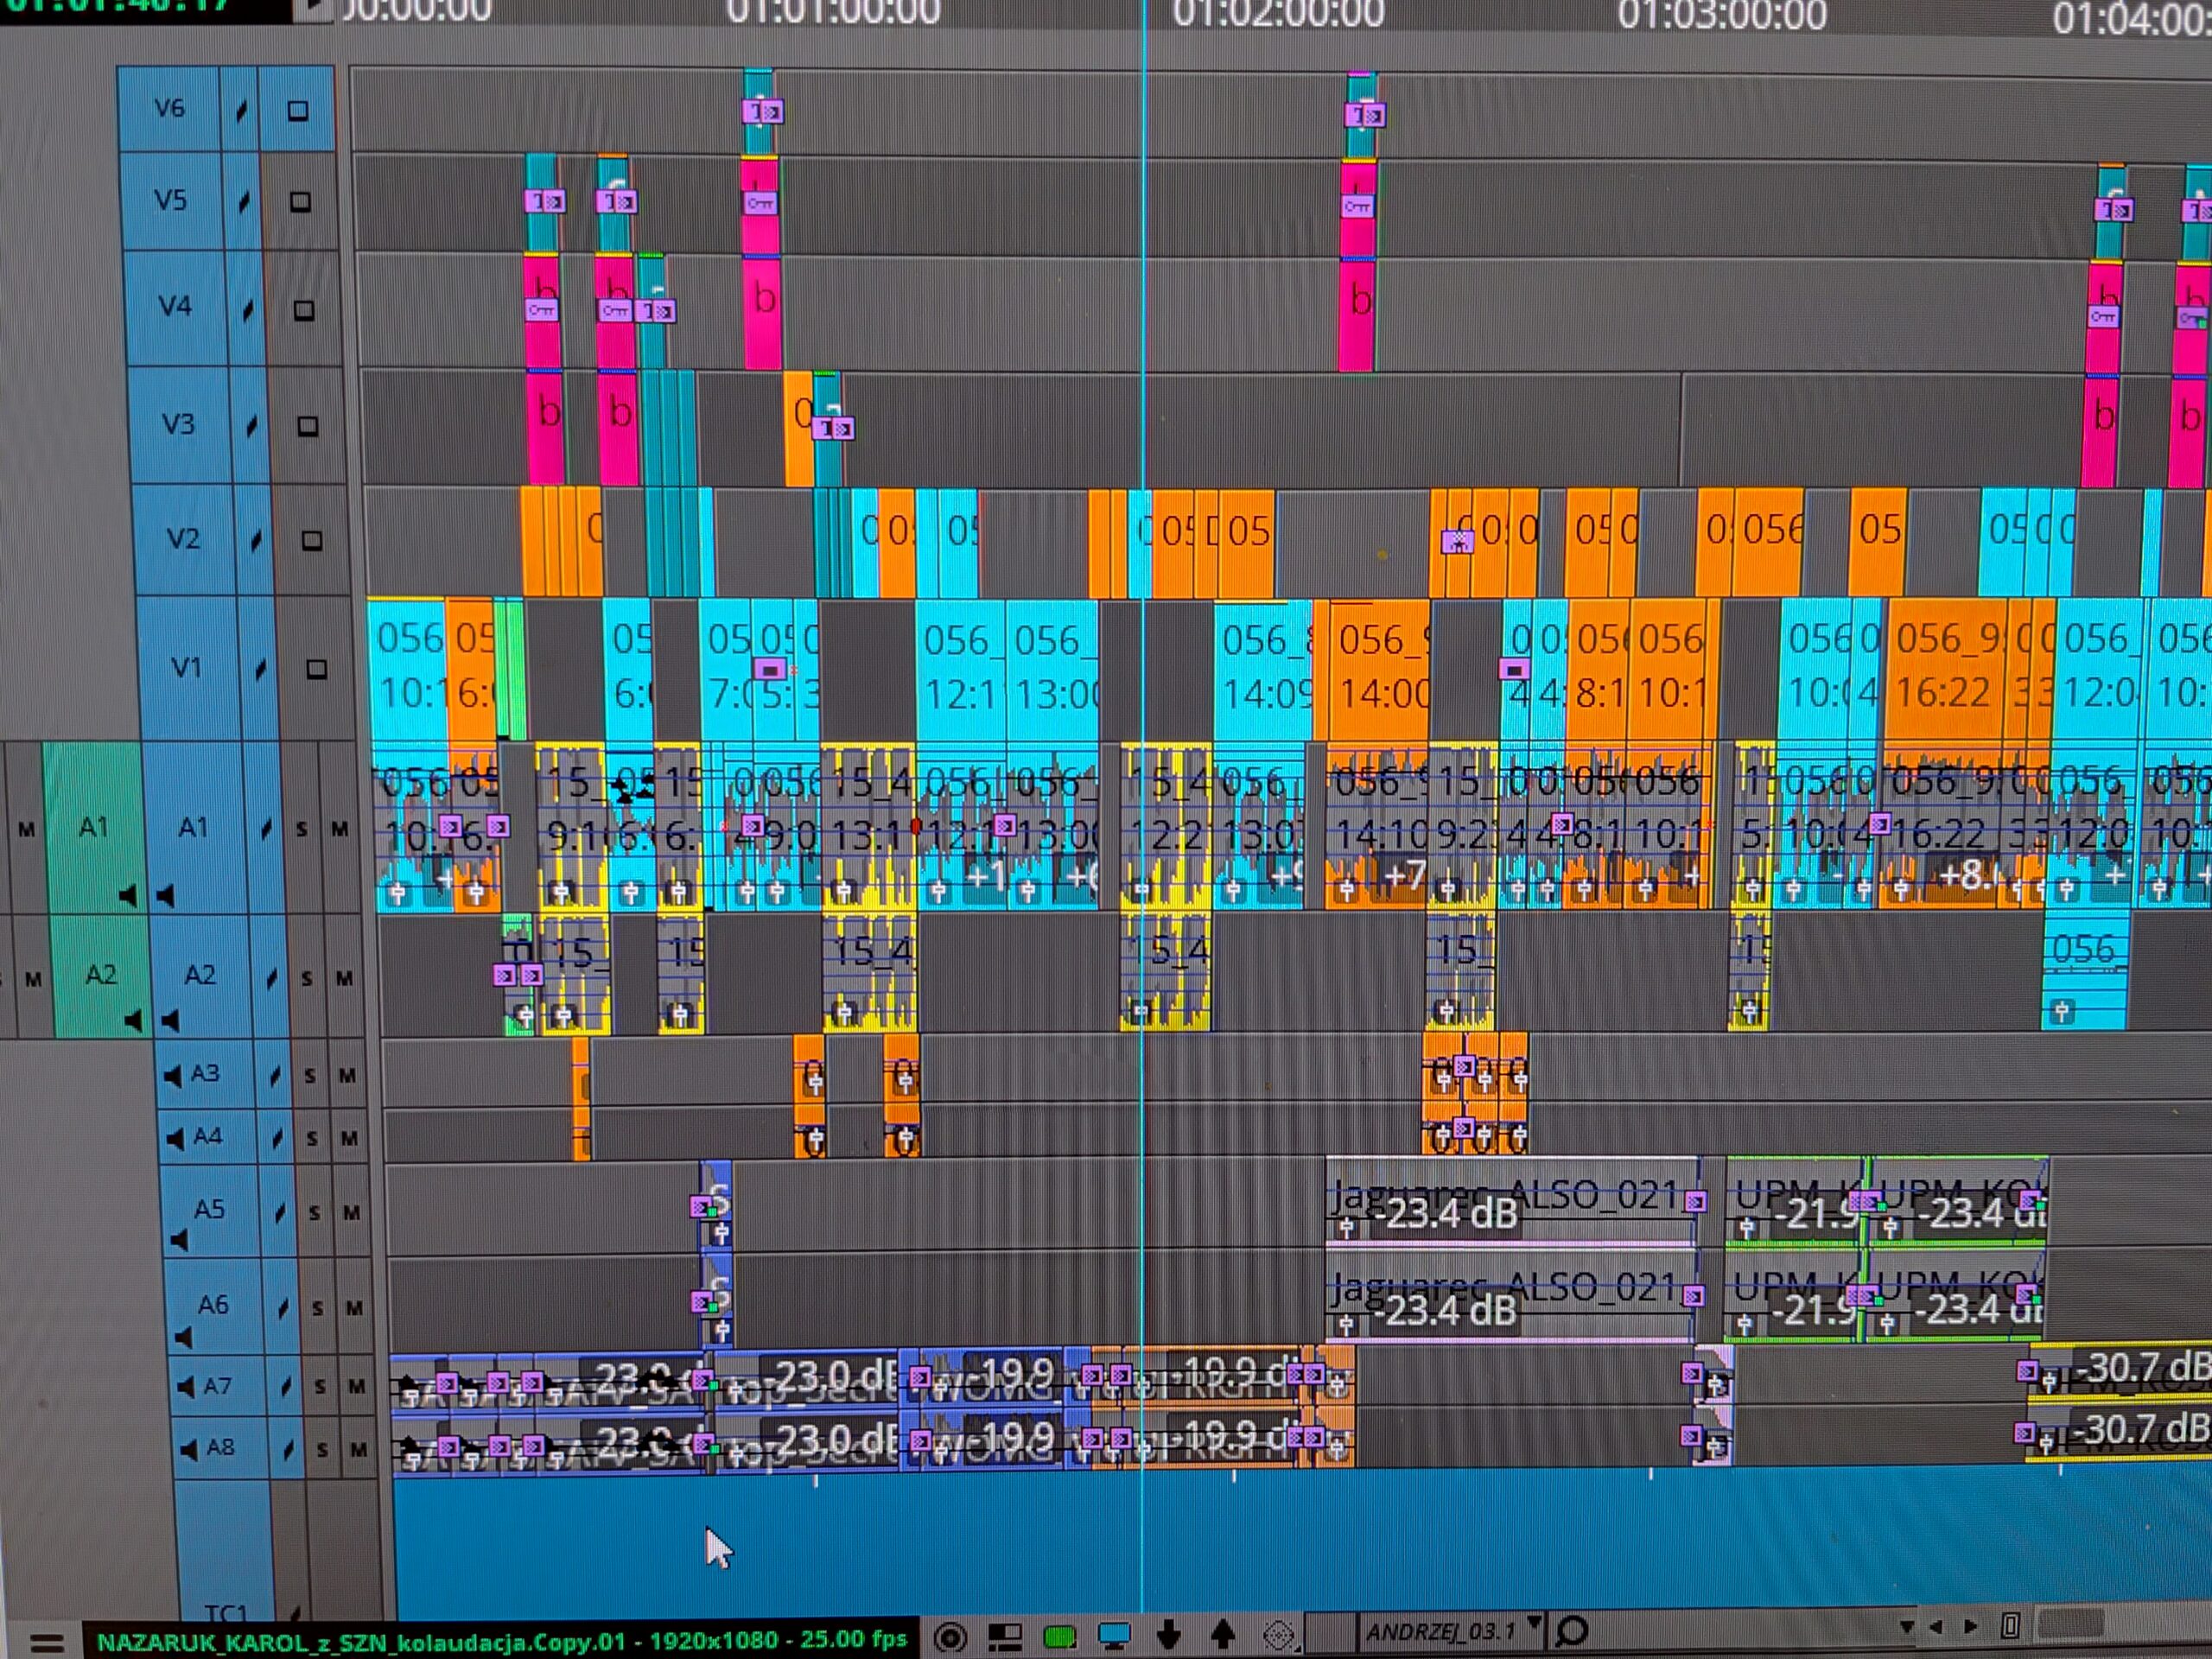Open the timeline fast menu (hamburger icon)
This screenshot has width=2212, height=1659.
pos(47,1642)
